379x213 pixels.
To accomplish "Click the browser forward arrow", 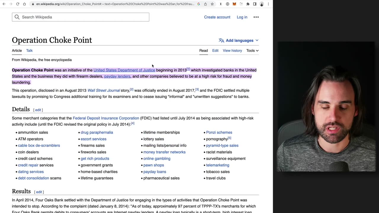I will (x=11, y=4).
